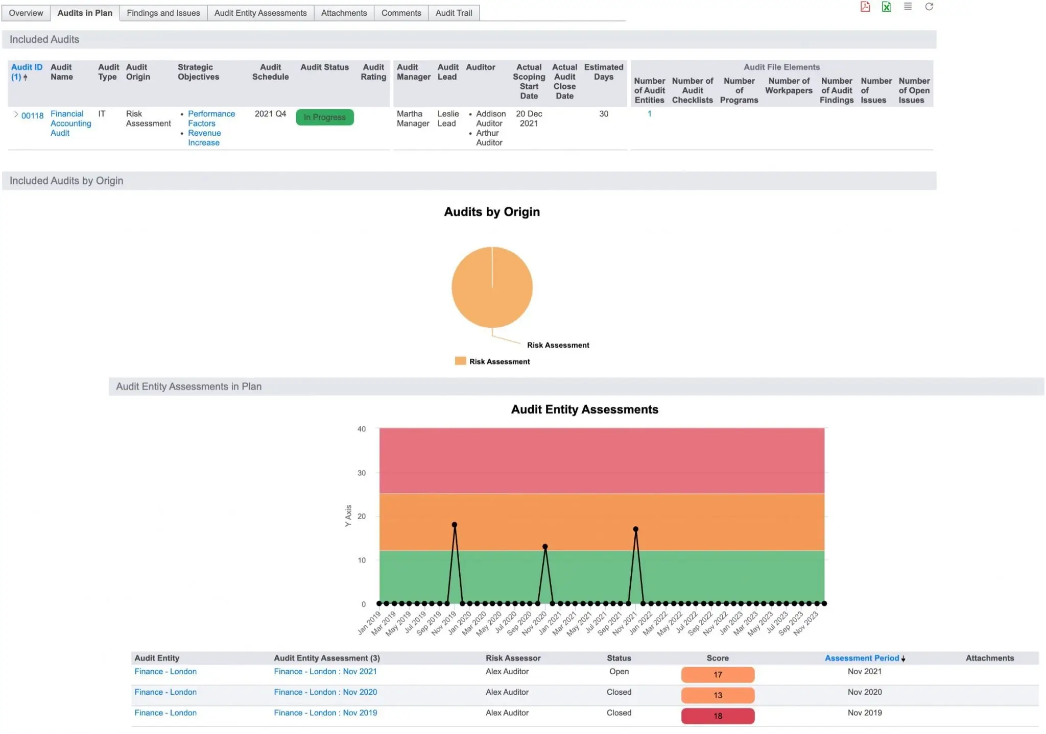The image size is (1046, 734).
Task: Click the Nov 2021 data point at 17
Action: click(636, 529)
